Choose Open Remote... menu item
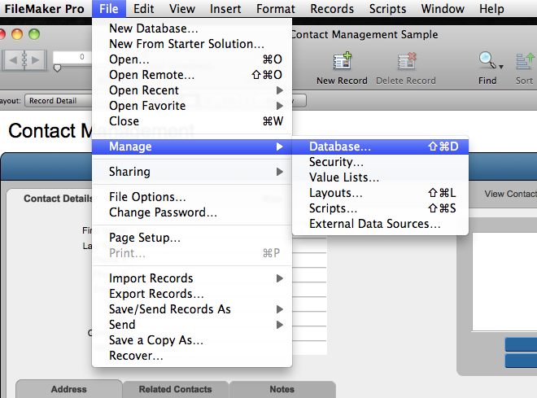537x398 pixels. pos(192,75)
